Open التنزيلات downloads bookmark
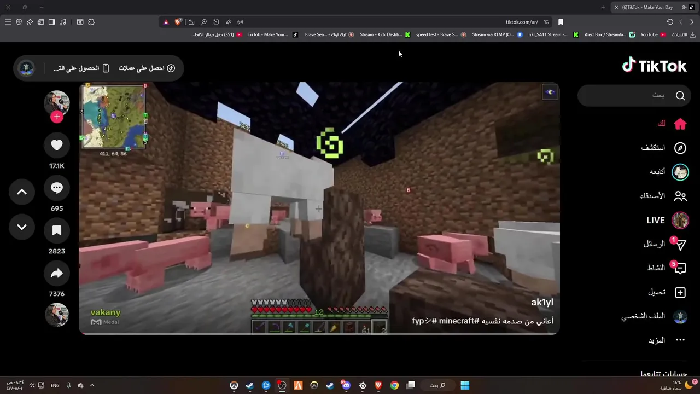 [684, 34]
